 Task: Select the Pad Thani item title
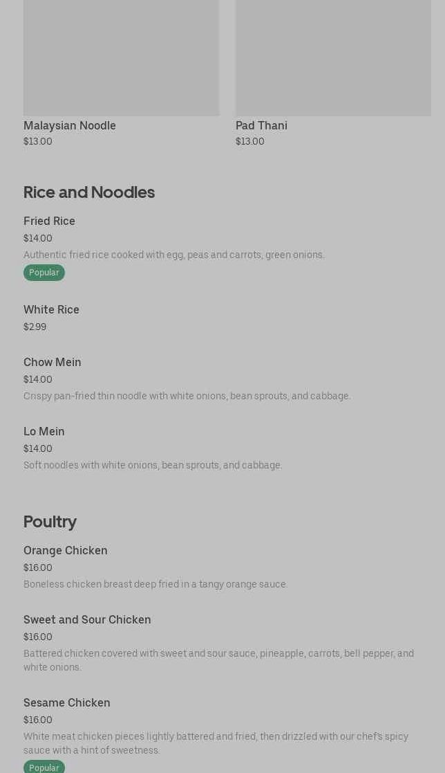pyautogui.click(x=261, y=125)
